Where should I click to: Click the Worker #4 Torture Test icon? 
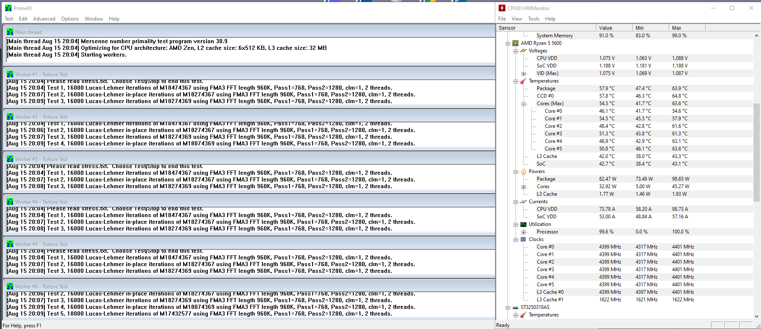[x=10, y=202]
